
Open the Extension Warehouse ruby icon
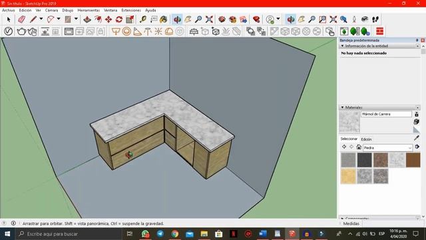point(256,19)
